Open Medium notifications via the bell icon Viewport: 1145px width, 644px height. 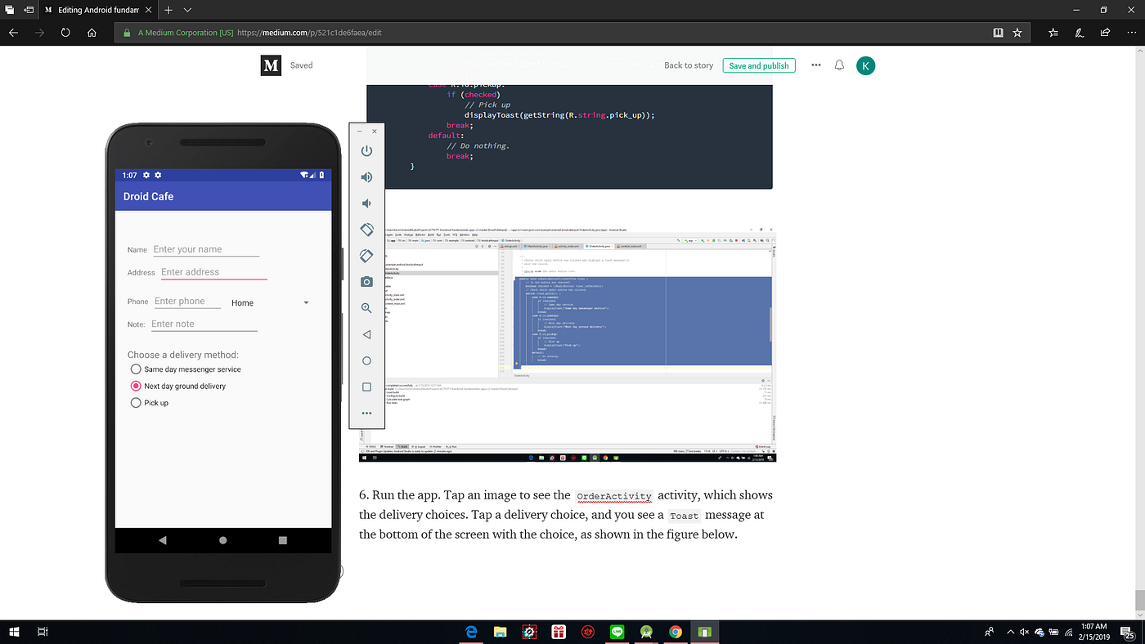838,65
